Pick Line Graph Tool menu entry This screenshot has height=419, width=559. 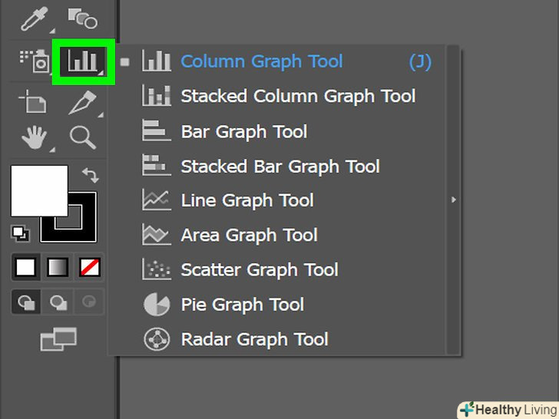coord(247,201)
